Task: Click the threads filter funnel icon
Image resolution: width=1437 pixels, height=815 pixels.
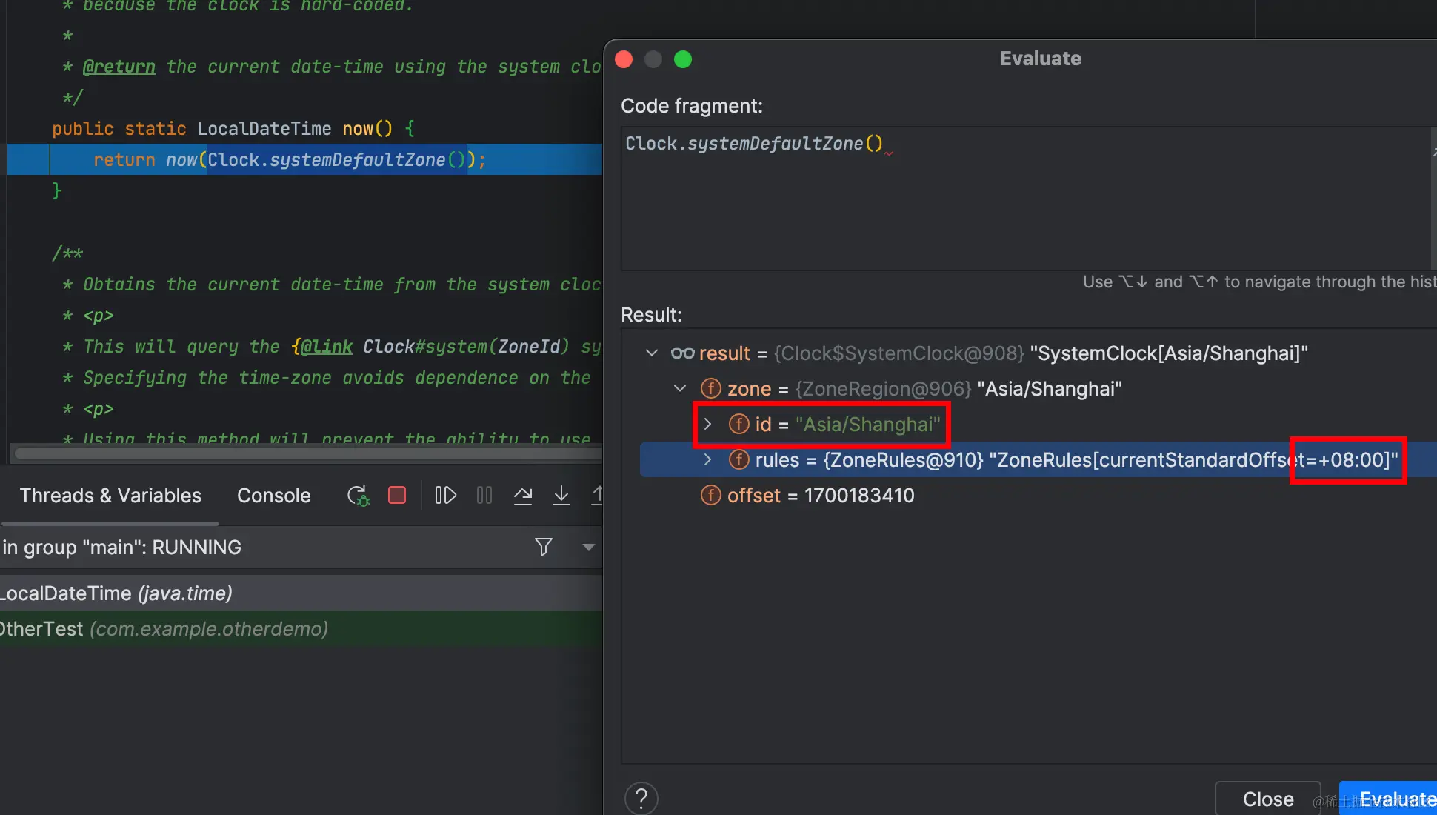Action: [x=543, y=548]
